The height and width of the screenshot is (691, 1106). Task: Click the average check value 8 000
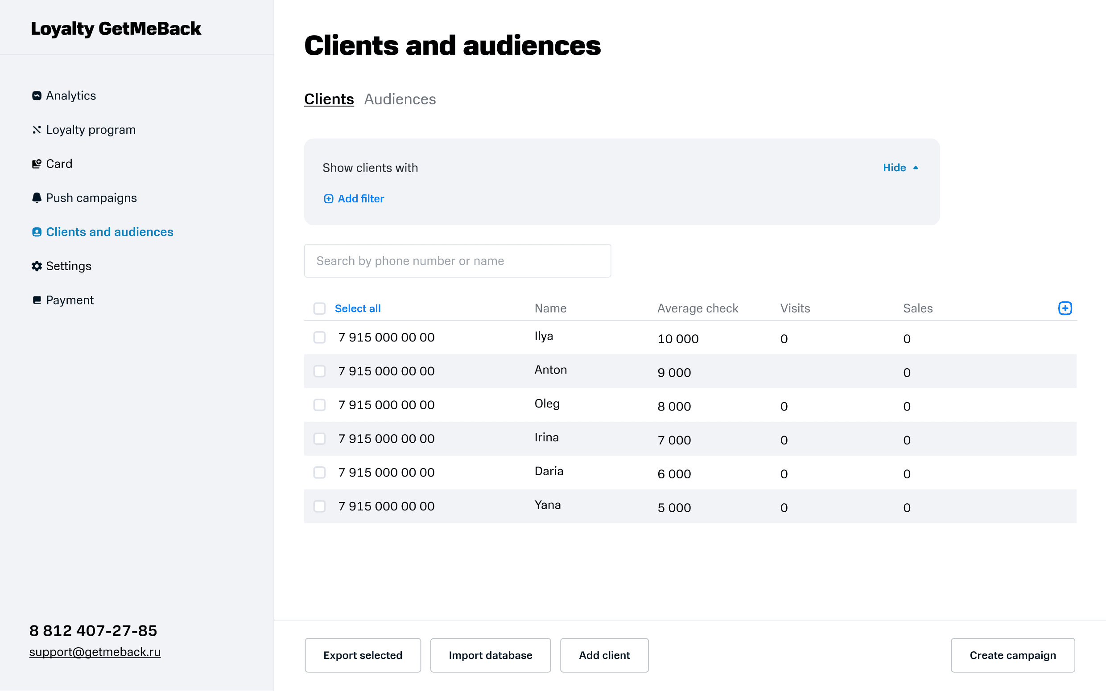tap(674, 407)
